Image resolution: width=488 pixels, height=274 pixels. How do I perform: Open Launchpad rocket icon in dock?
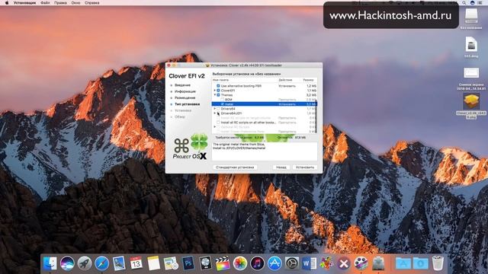(85, 263)
